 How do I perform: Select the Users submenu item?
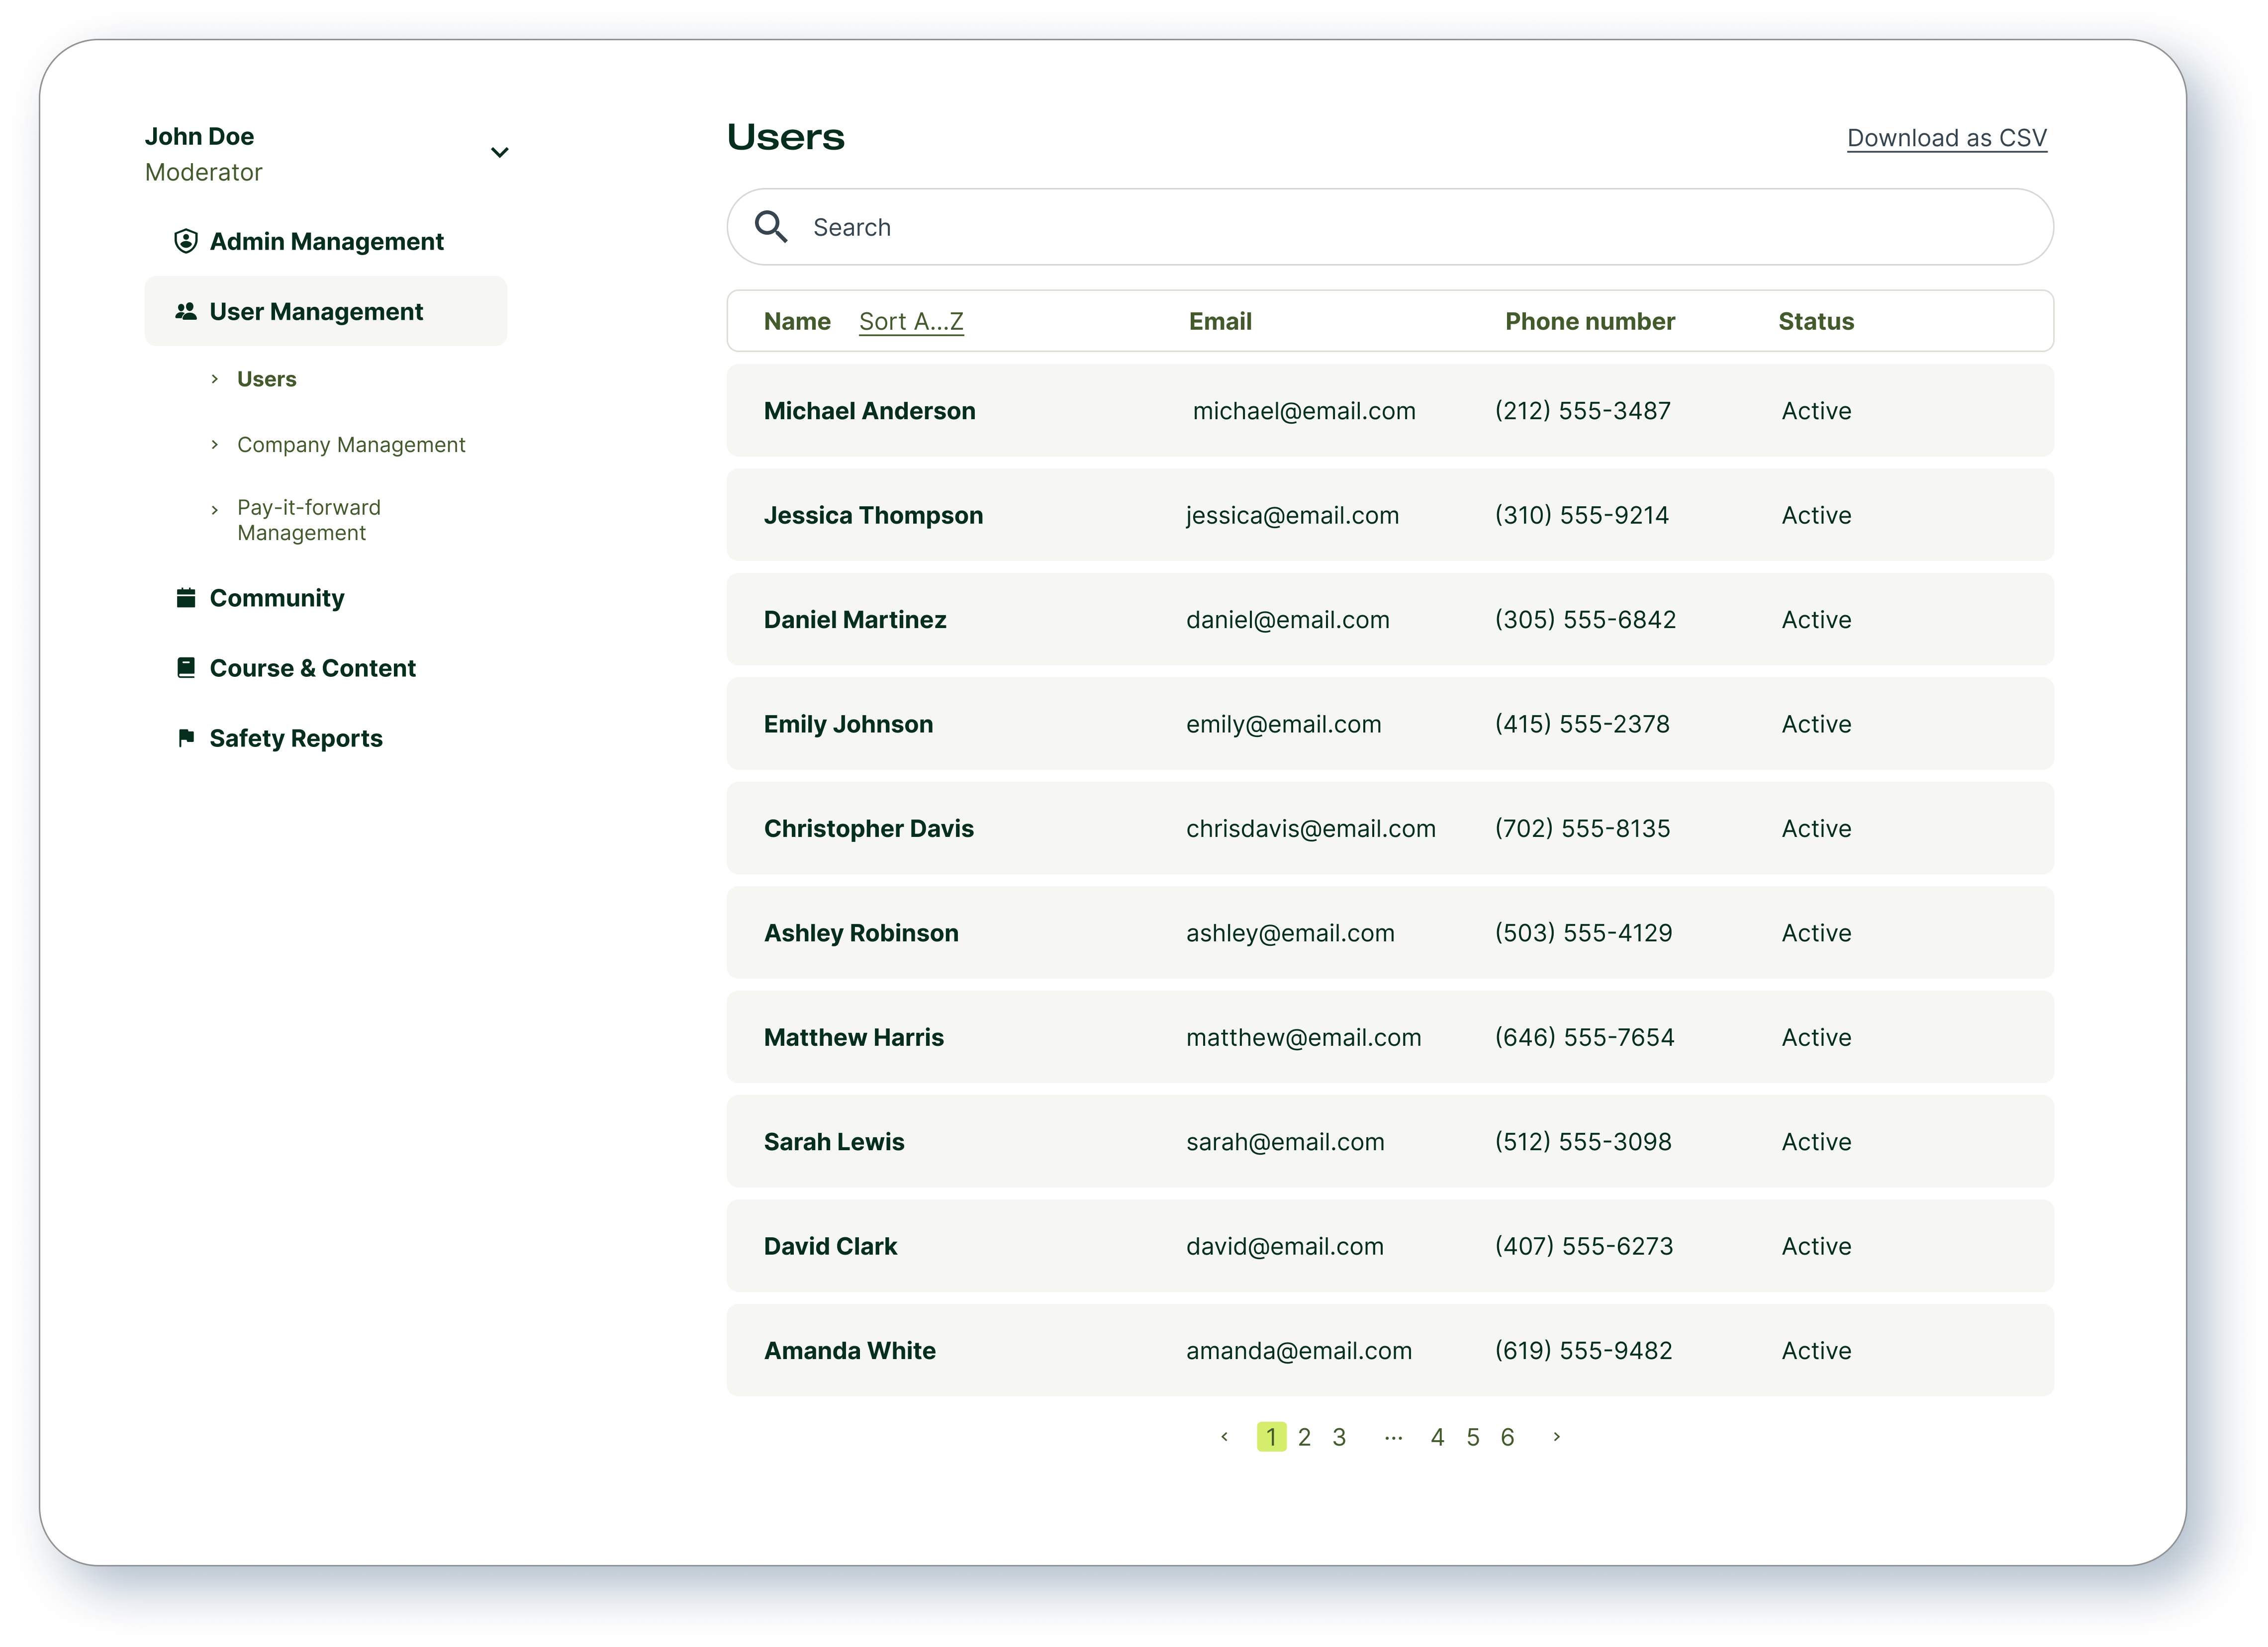coord(267,379)
